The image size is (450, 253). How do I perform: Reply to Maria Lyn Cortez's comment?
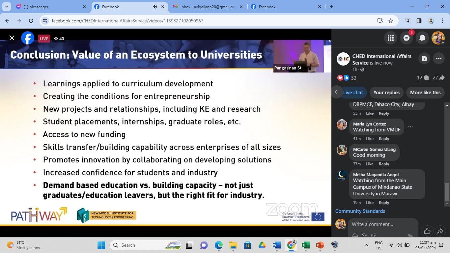[384, 139]
